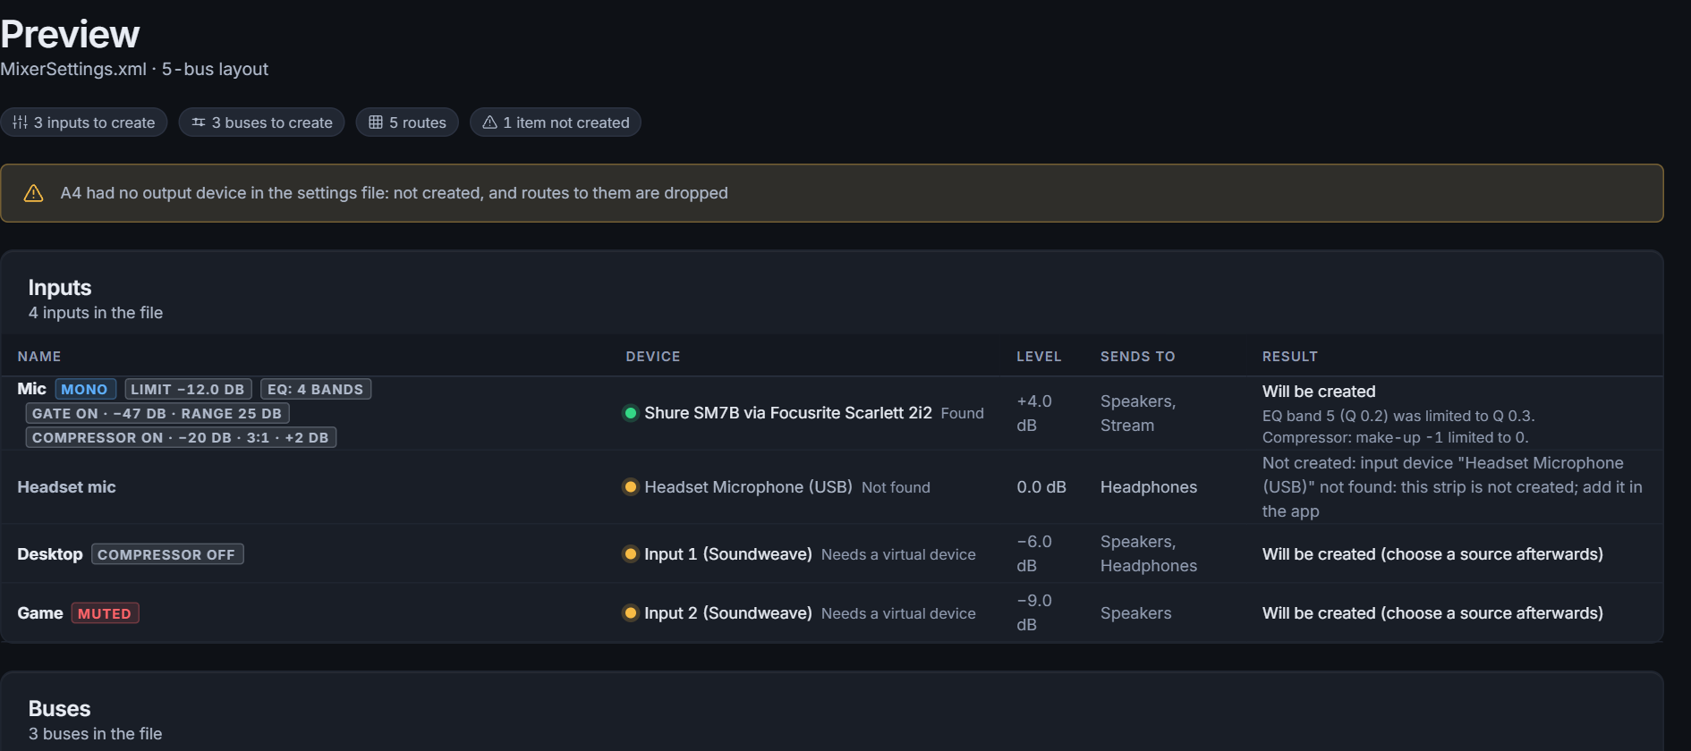The width and height of the screenshot is (1691, 751).
Task: Select the 'EQ: 4 BANDS' badge
Action: point(316,390)
